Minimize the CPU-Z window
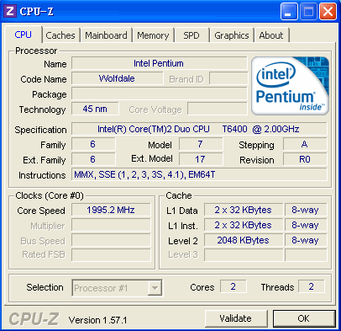Viewport: 341px width, 331px height. click(x=288, y=12)
